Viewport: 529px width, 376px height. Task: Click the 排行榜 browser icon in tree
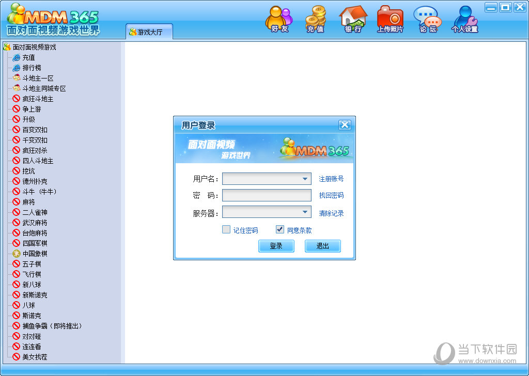pos(17,68)
